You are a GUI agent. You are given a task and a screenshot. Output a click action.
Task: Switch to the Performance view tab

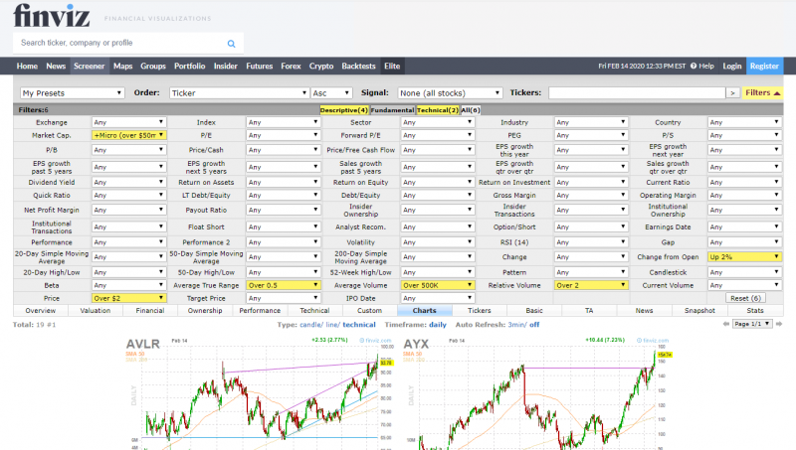pos(260,311)
